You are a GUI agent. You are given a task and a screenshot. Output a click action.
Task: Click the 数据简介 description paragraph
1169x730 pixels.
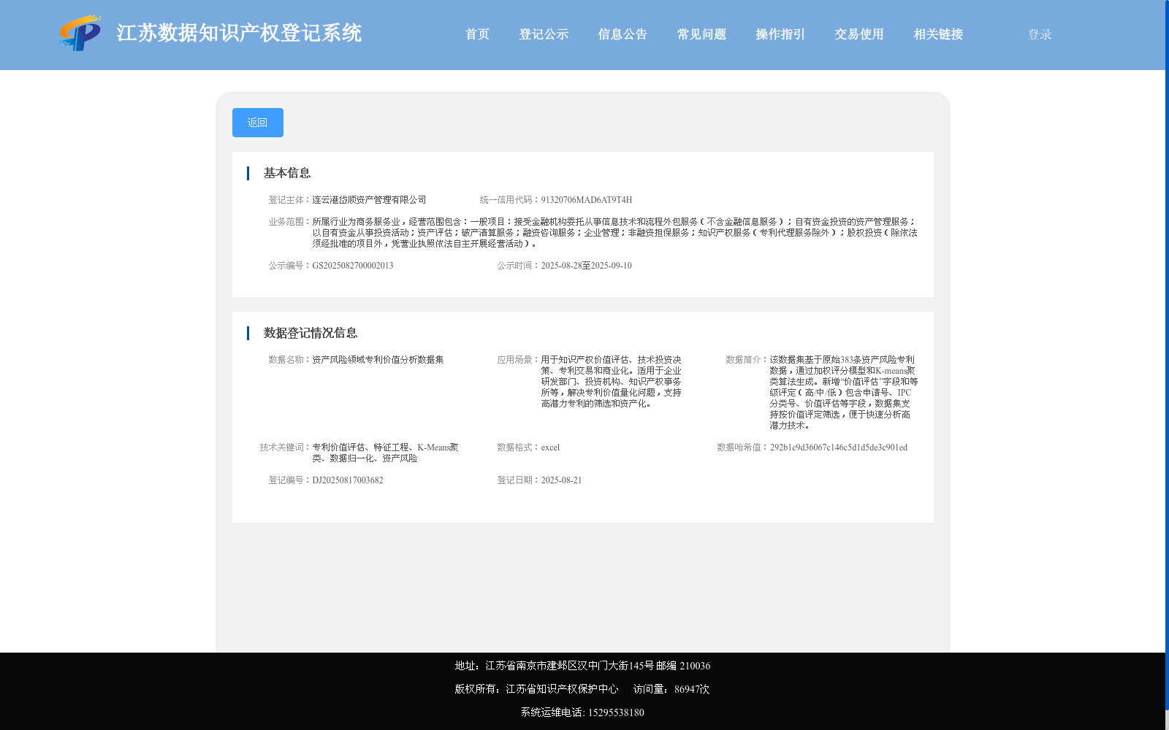coord(844,393)
